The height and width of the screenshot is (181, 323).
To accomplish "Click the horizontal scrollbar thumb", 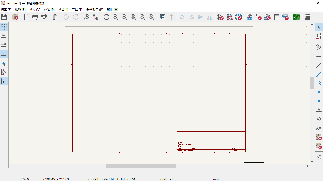I will tap(141, 166).
